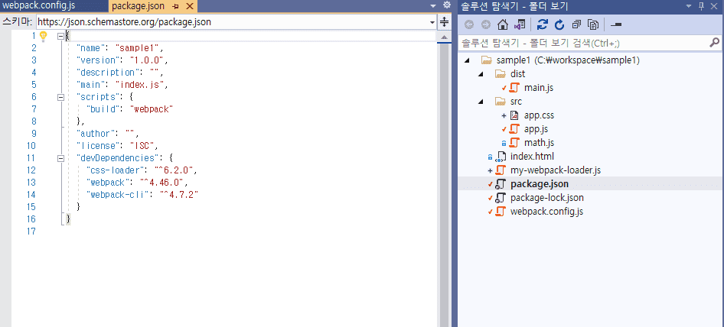This screenshot has width=724, height=327.
Task: Click the lightbulb quick action on line 1
Action: coord(44,35)
